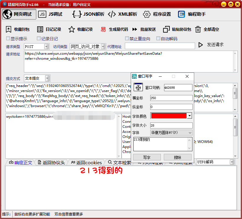Click cookies box scroll down arrow
Image resolution: width=242 pixels, height=219 pixels.
119,156
